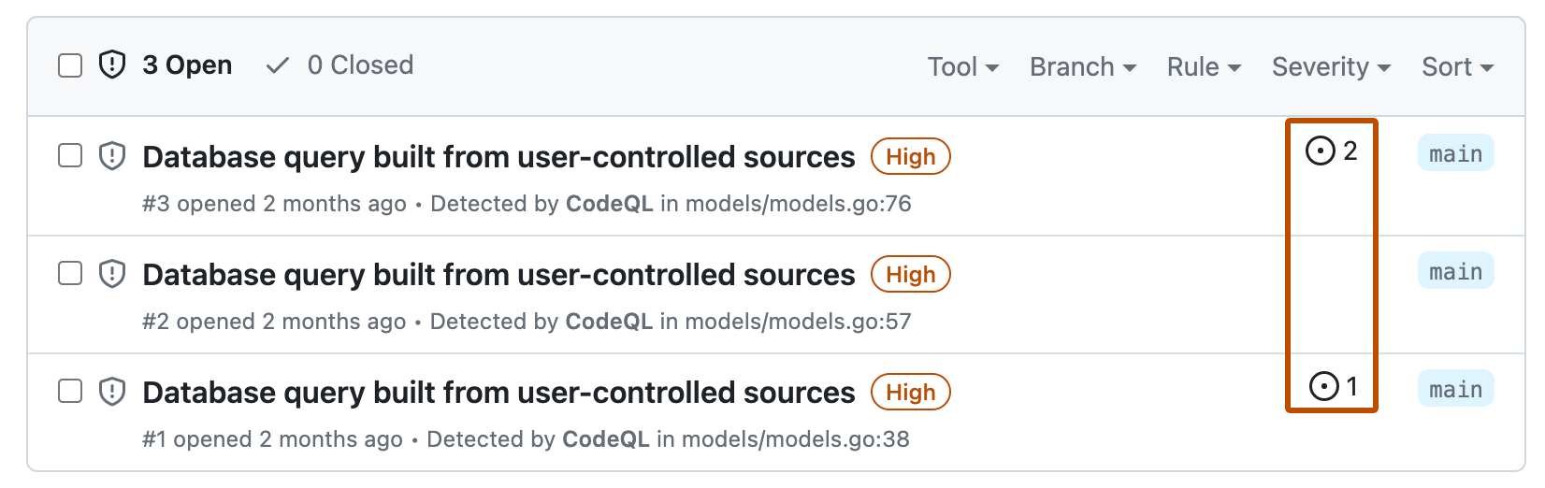Click the shield icon on alert #1
Image resolution: width=1545 pixels, height=488 pixels.
tap(112, 391)
